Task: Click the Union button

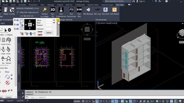Action: pyautogui.click(x=9, y=97)
